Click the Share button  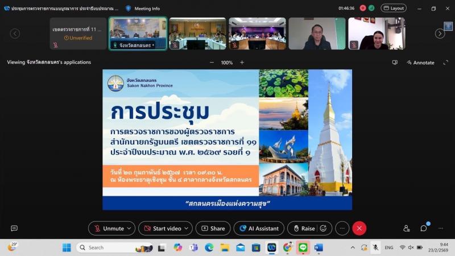[213, 229]
